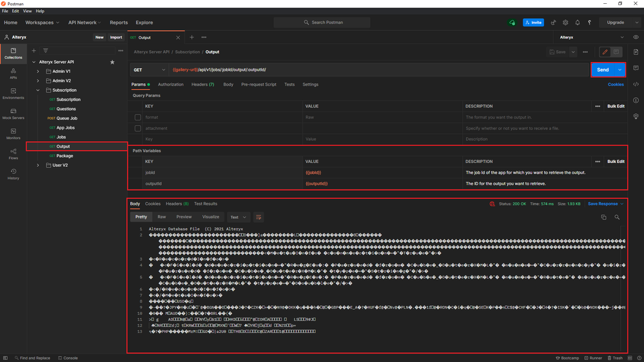
Task: Open the notifications bell
Action: (578, 23)
